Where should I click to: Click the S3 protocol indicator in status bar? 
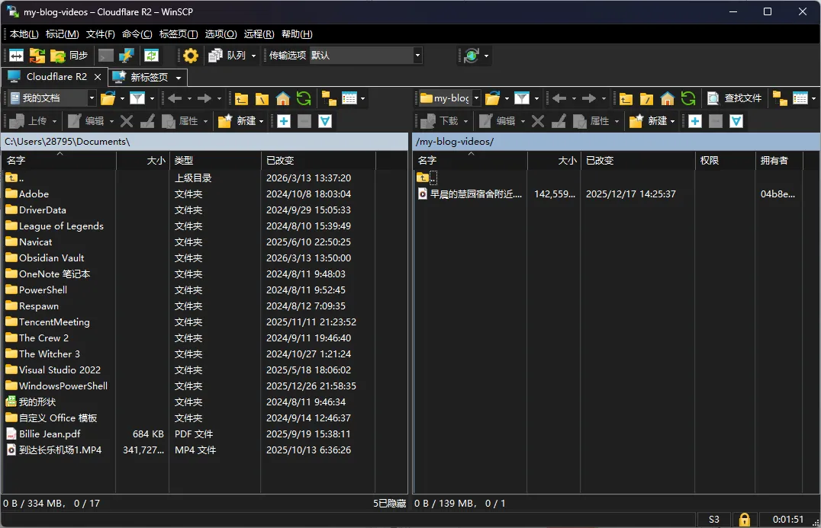(x=714, y=519)
